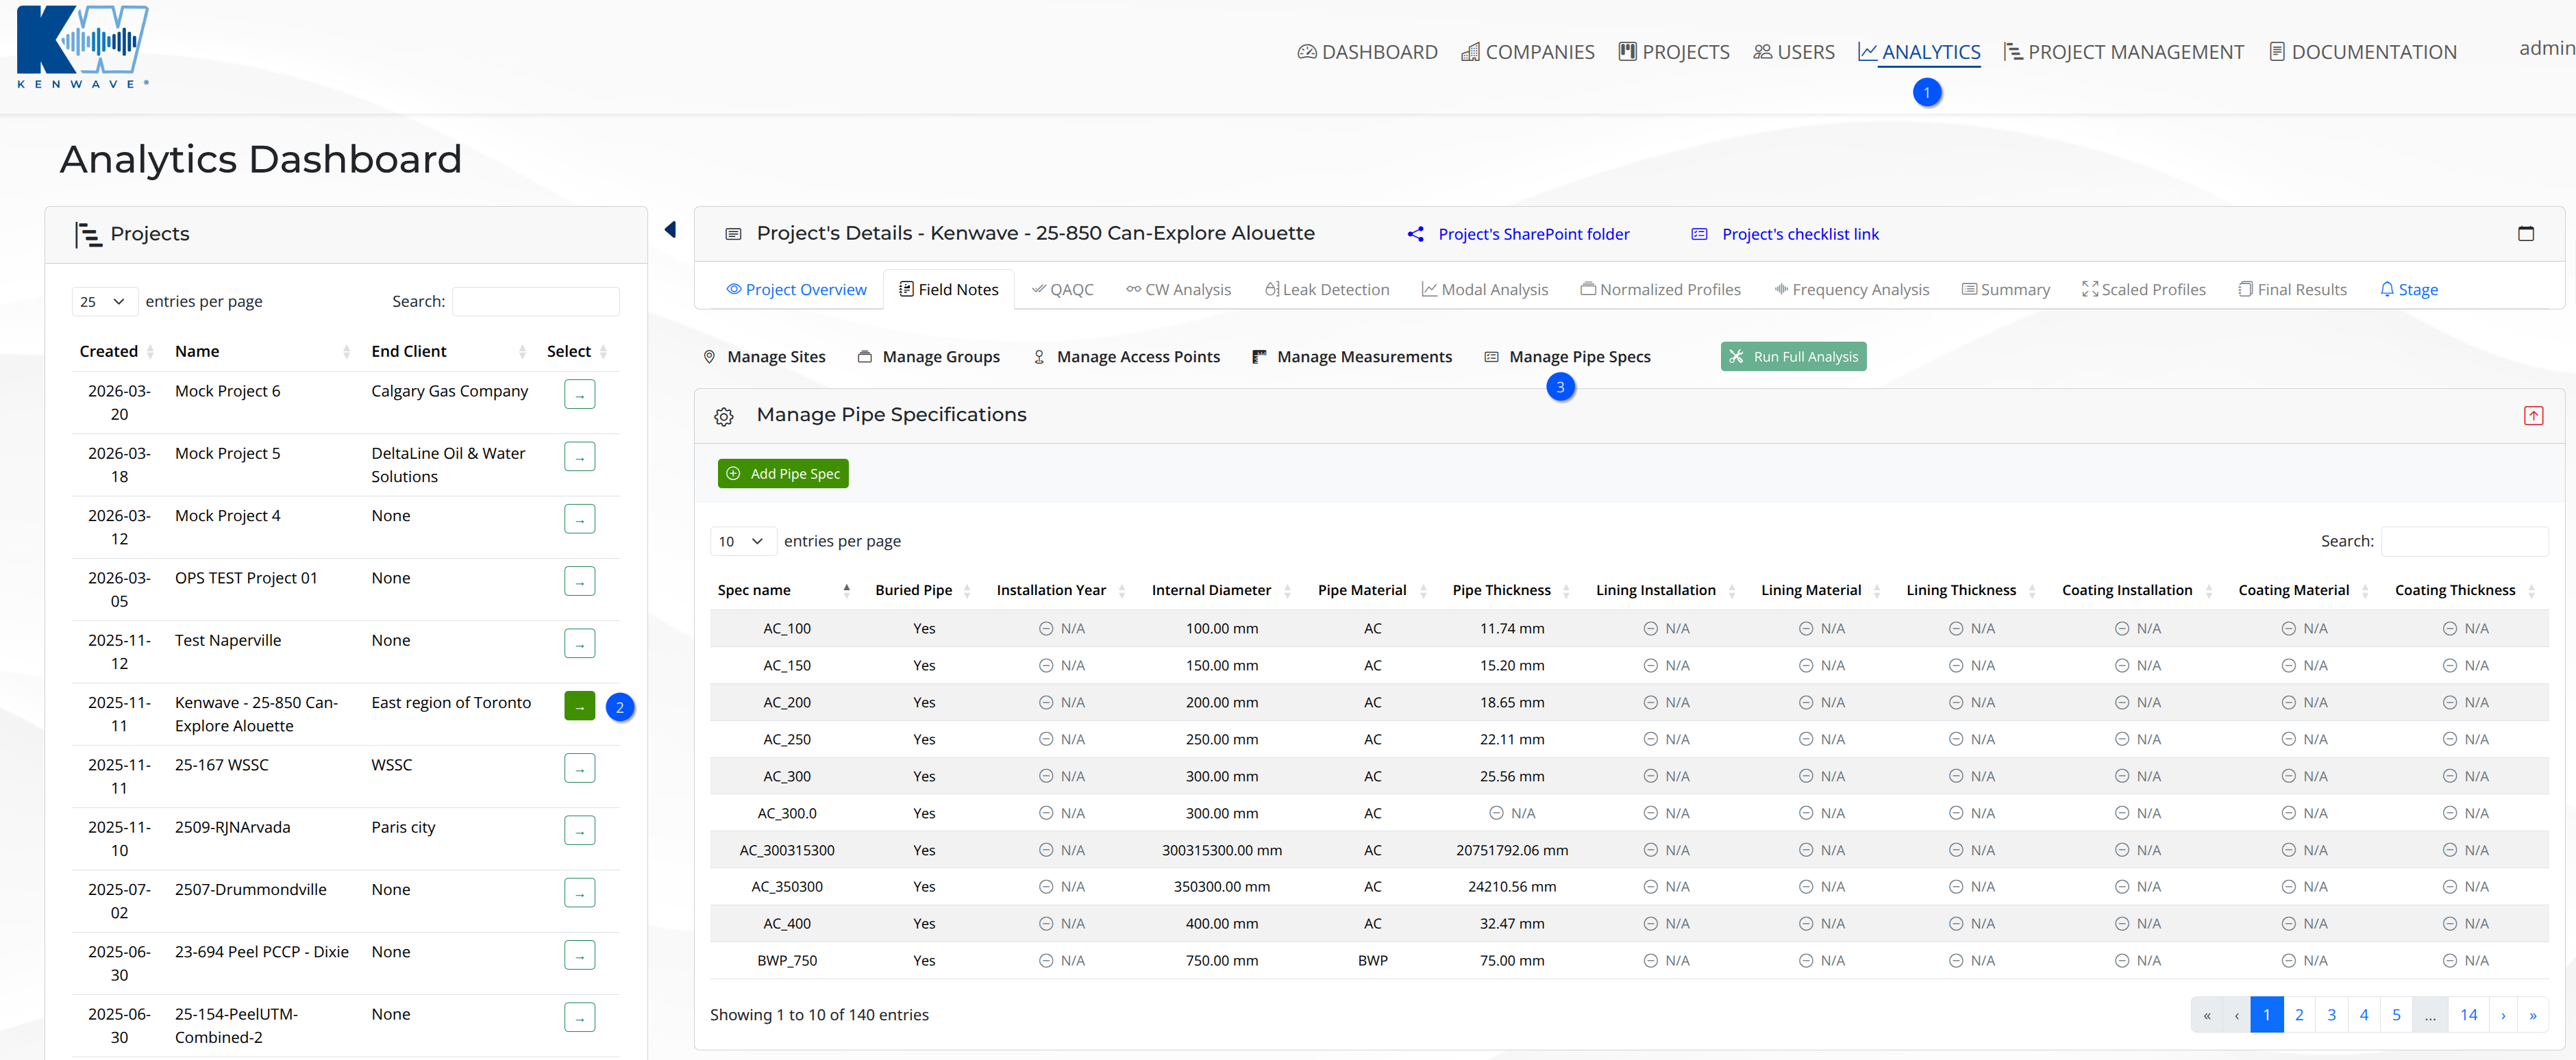The height and width of the screenshot is (1060, 2576).
Task: Select the 25-167 WSSC arrow button
Action: pyautogui.click(x=580, y=768)
